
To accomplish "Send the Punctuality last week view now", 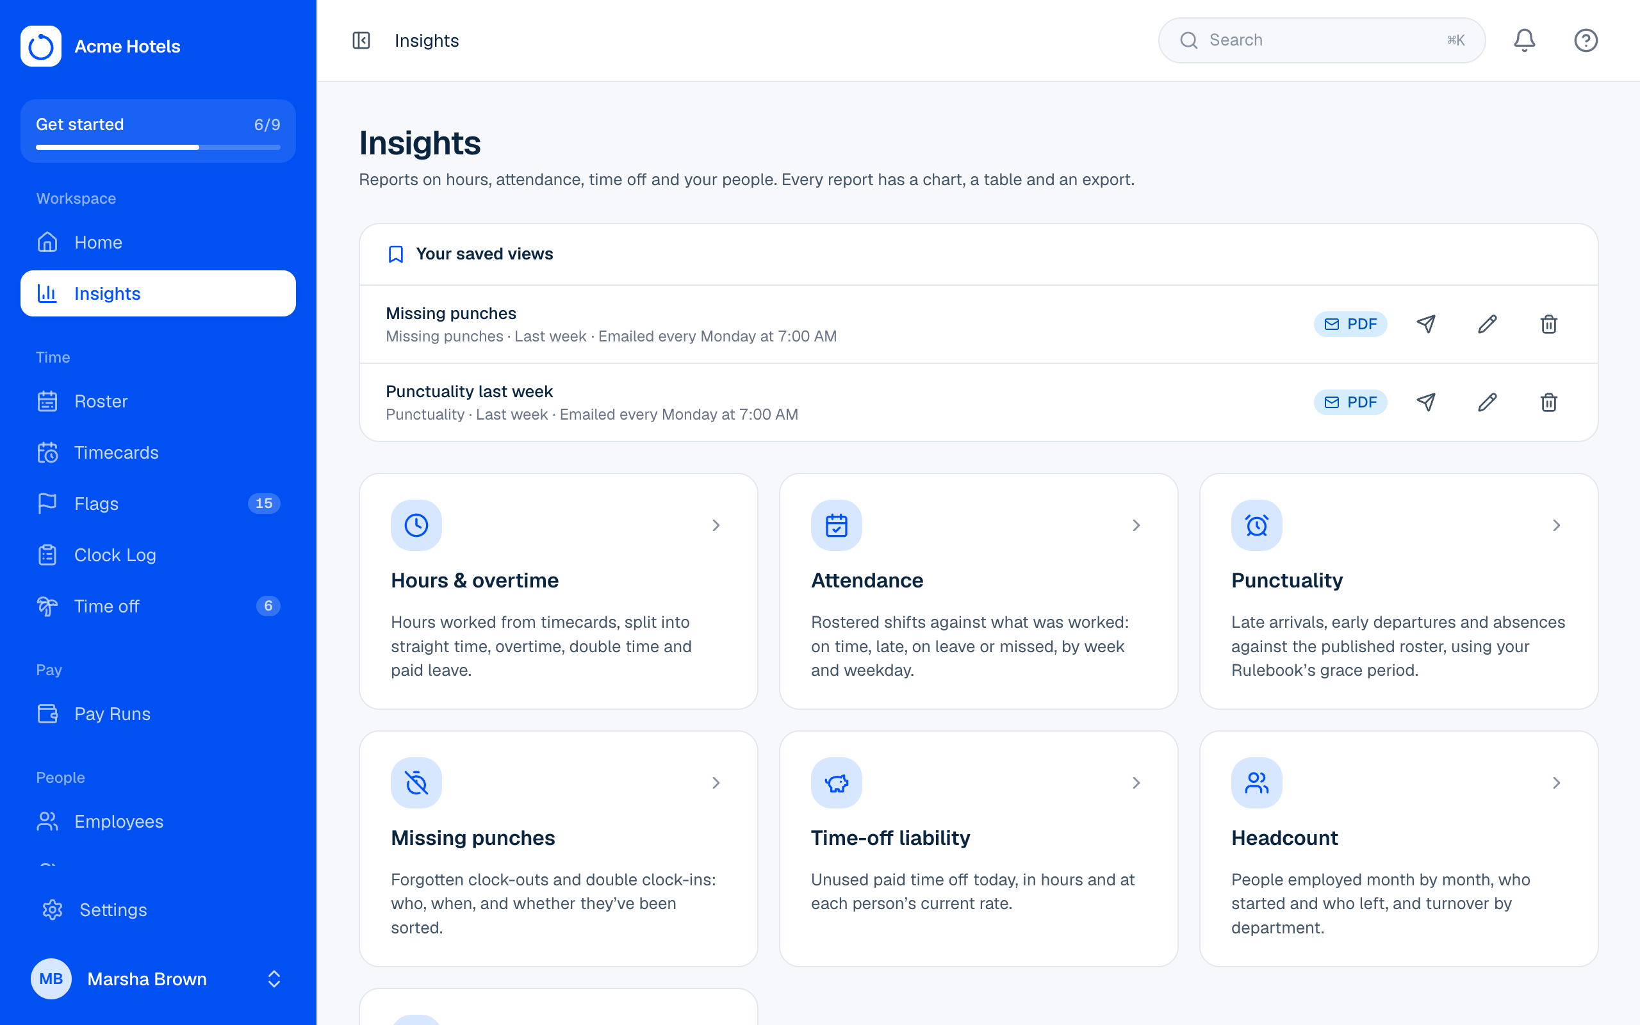I will coord(1426,402).
